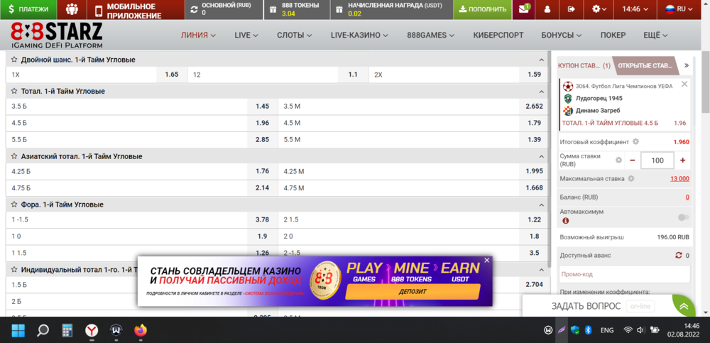Collapse Фора 1-й Тайм Угловые section
The height and width of the screenshot is (343, 710).
pyautogui.click(x=541, y=205)
